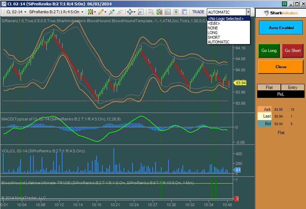Image resolution: width=306 pixels, height=209 pixels.
Task: Choose <Edit> in the logic list
Action: [228, 23]
